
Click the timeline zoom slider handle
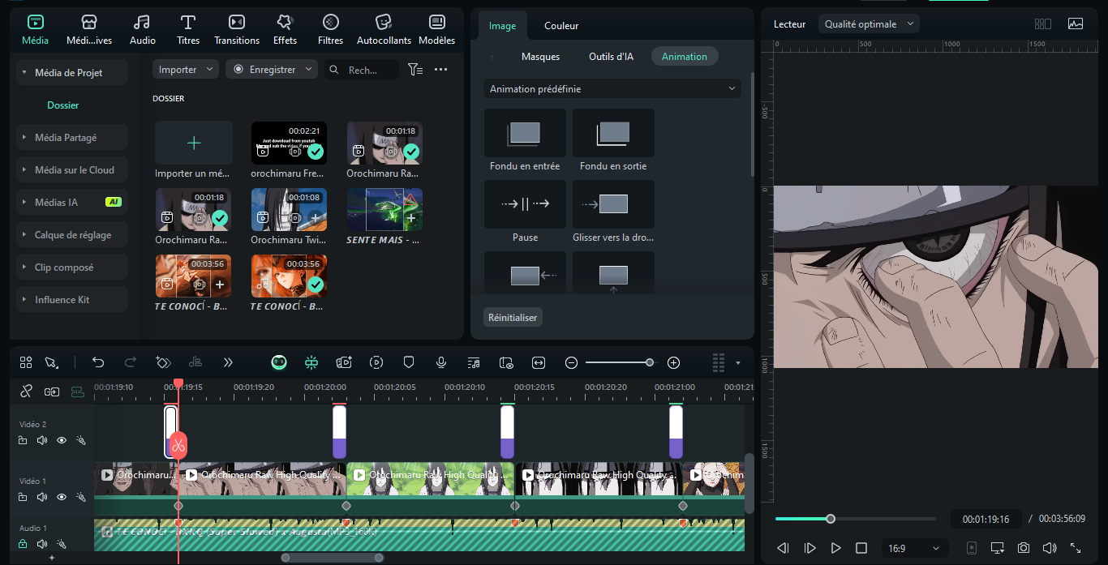(x=650, y=362)
